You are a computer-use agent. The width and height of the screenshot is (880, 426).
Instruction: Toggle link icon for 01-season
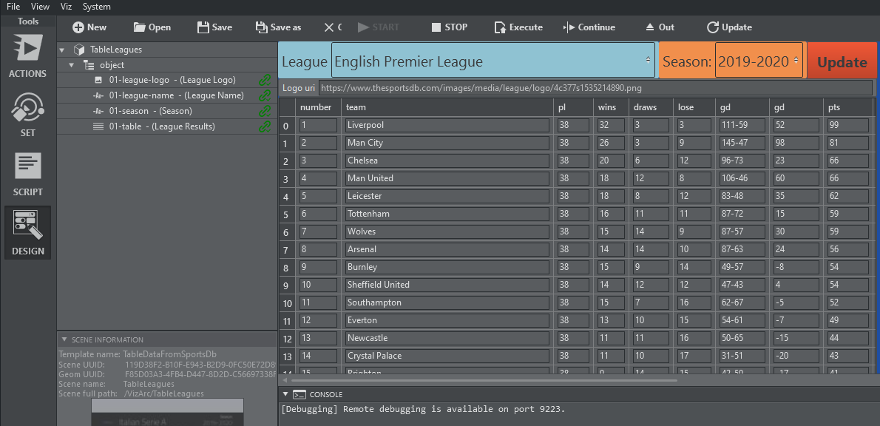264,111
